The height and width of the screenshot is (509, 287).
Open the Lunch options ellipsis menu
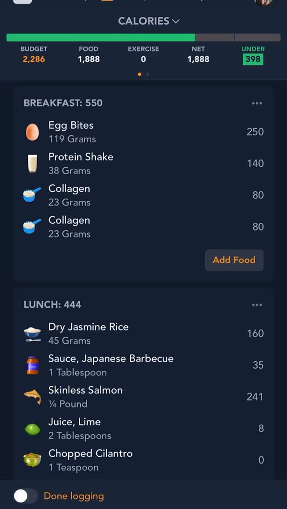point(257,304)
